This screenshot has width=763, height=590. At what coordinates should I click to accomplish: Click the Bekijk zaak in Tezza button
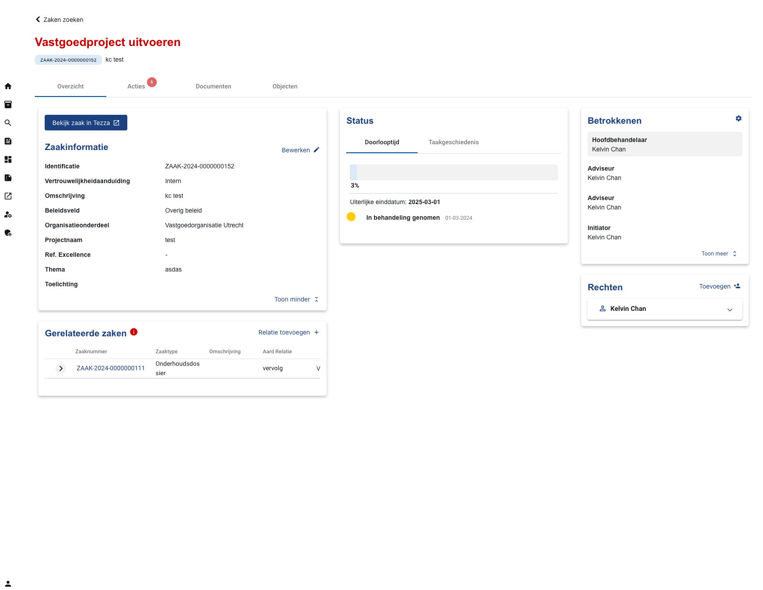pos(86,123)
